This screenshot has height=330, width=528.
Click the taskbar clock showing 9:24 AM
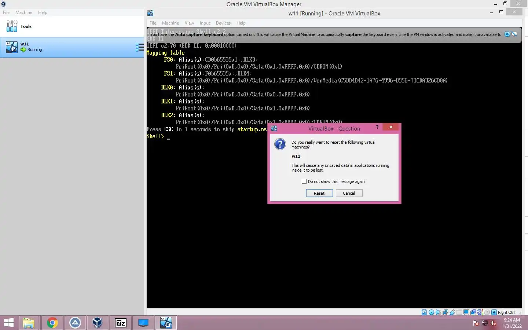coord(512,323)
